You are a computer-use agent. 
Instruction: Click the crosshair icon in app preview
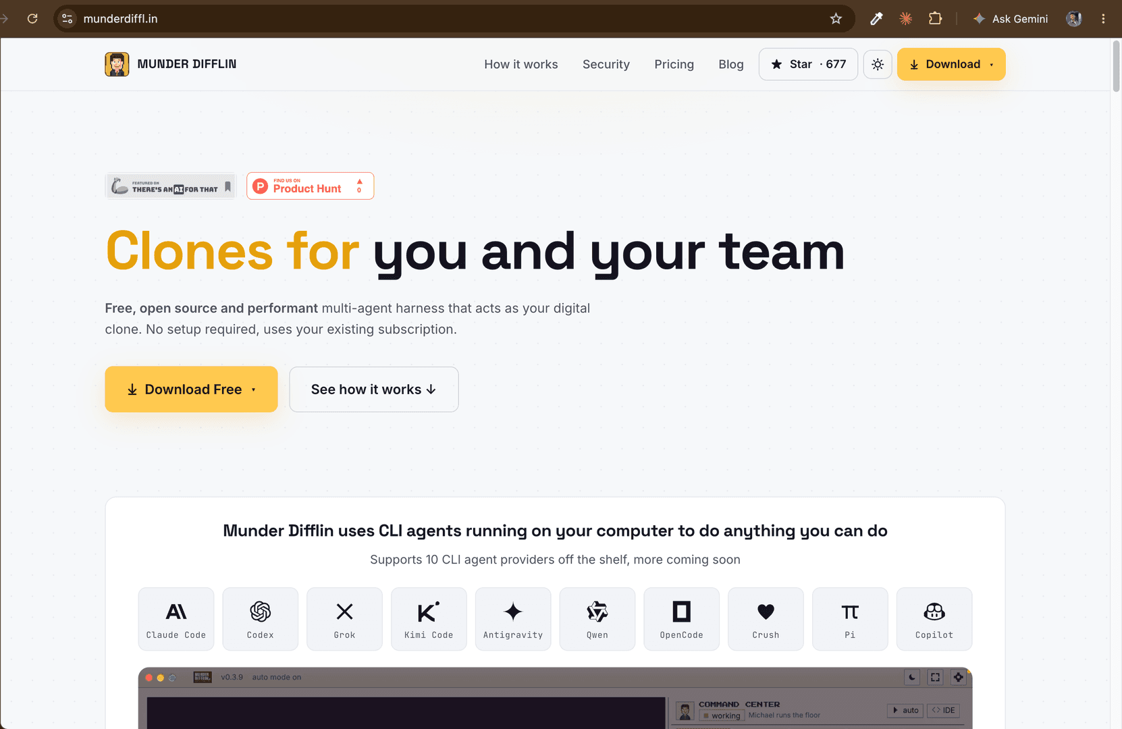click(x=958, y=677)
